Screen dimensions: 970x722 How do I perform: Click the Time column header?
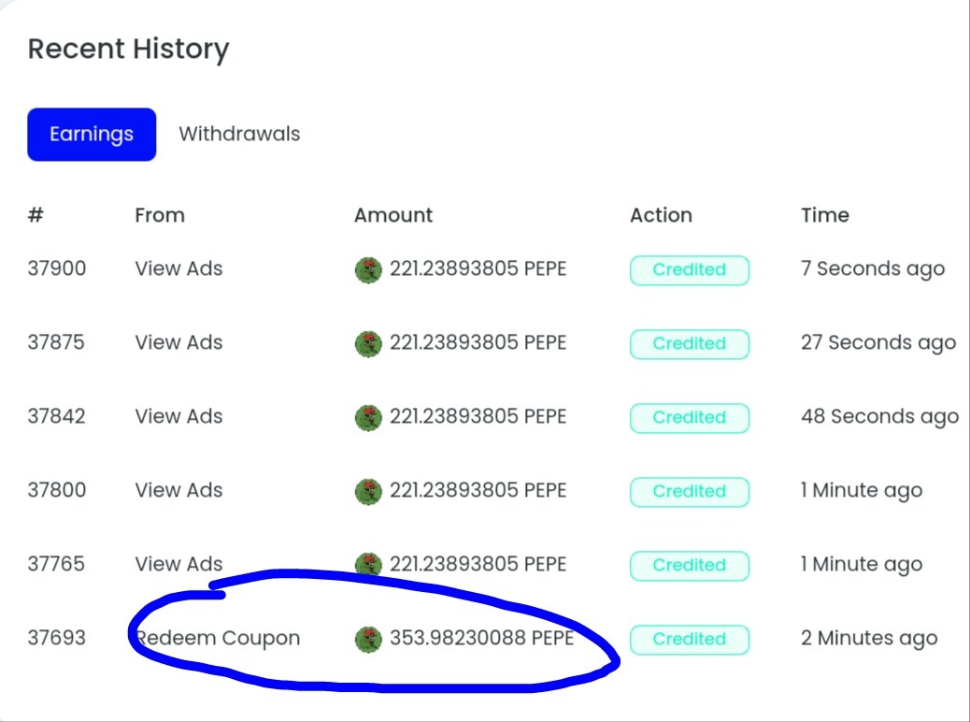point(824,215)
